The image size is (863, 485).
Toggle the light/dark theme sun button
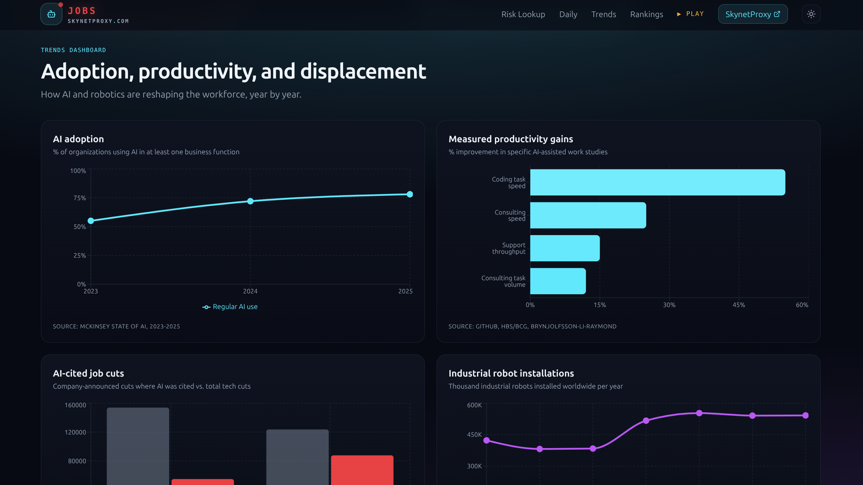tap(811, 14)
